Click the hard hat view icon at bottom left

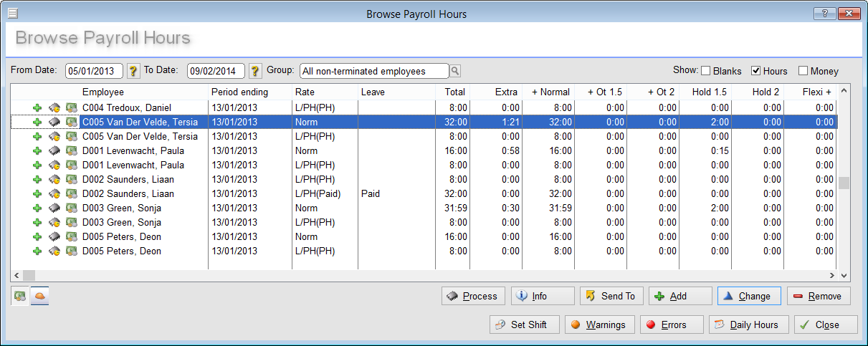(39, 296)
